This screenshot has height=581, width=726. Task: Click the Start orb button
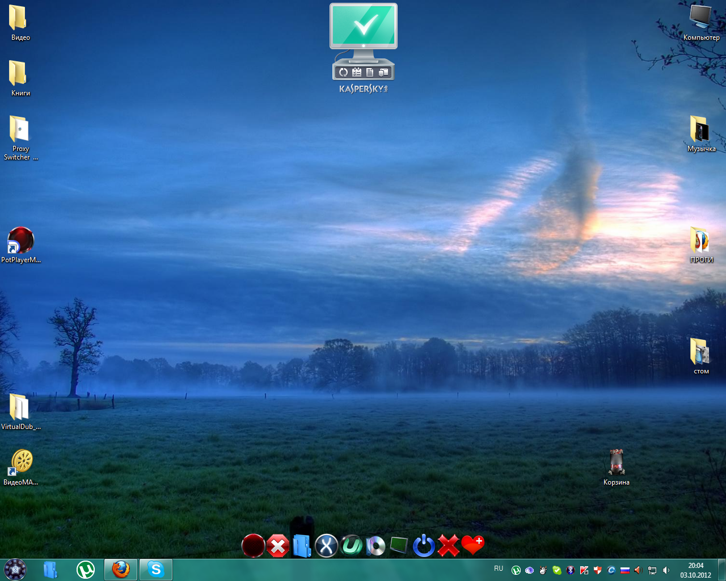[15, 569]
